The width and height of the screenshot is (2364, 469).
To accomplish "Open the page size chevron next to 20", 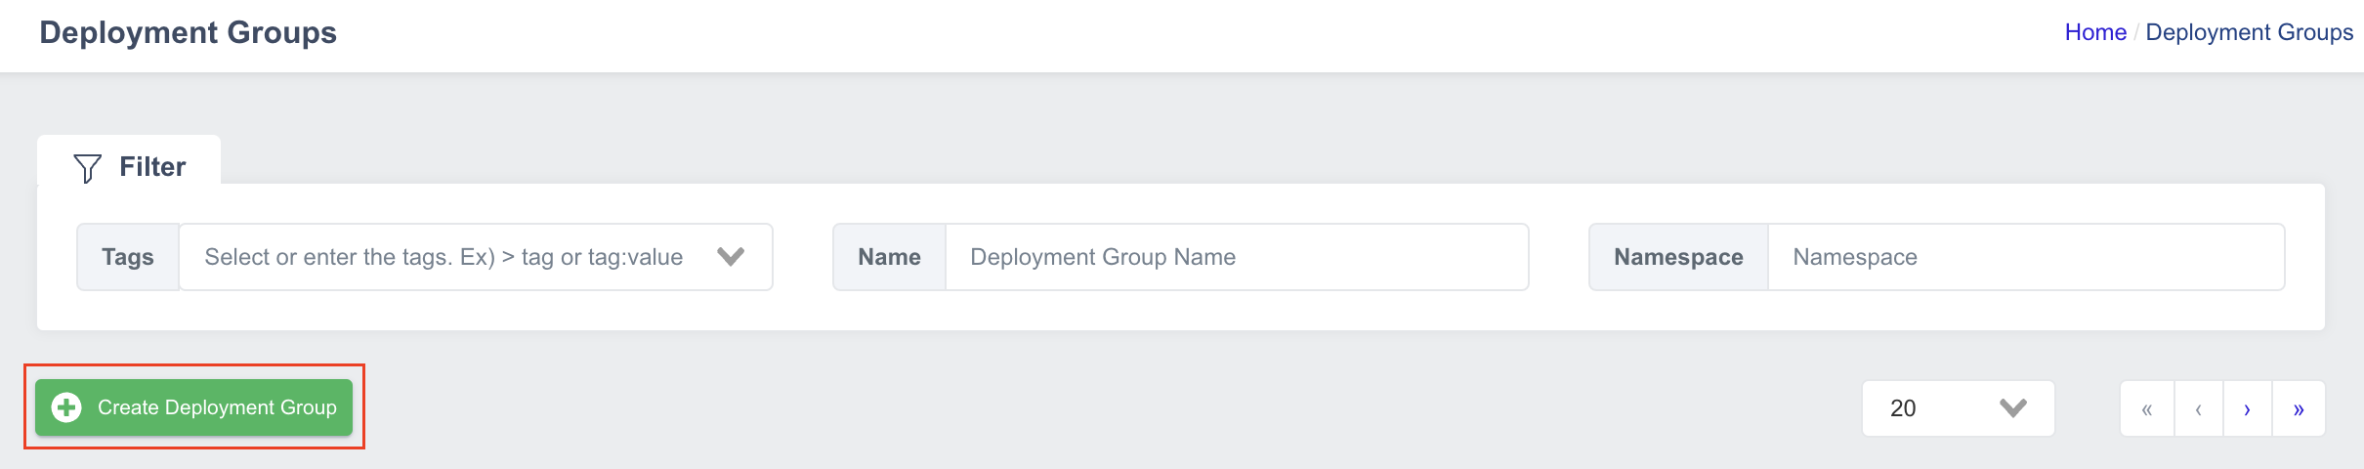I will pos(2013,408).
